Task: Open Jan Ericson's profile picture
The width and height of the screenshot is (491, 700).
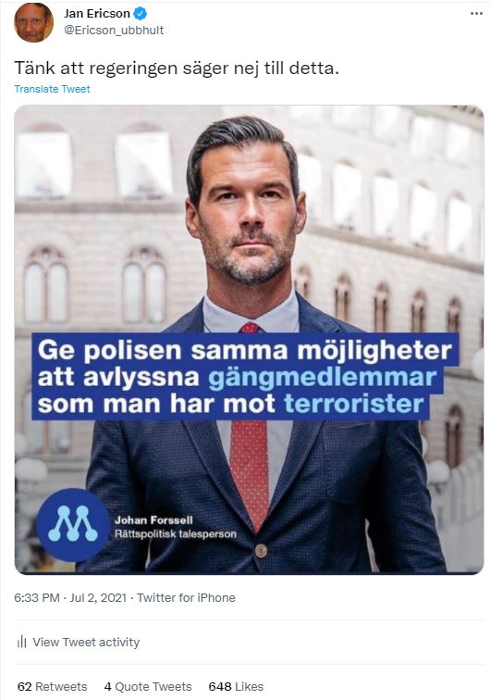Action: point(33,21)
